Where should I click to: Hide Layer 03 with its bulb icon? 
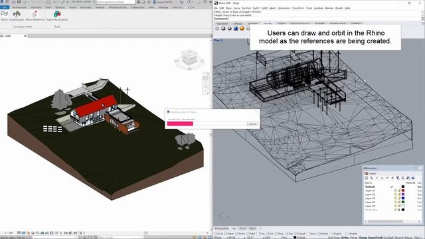pos(395,198)
